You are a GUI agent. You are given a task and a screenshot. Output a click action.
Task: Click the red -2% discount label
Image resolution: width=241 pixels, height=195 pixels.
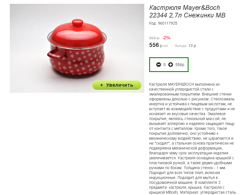click(166, 38)
